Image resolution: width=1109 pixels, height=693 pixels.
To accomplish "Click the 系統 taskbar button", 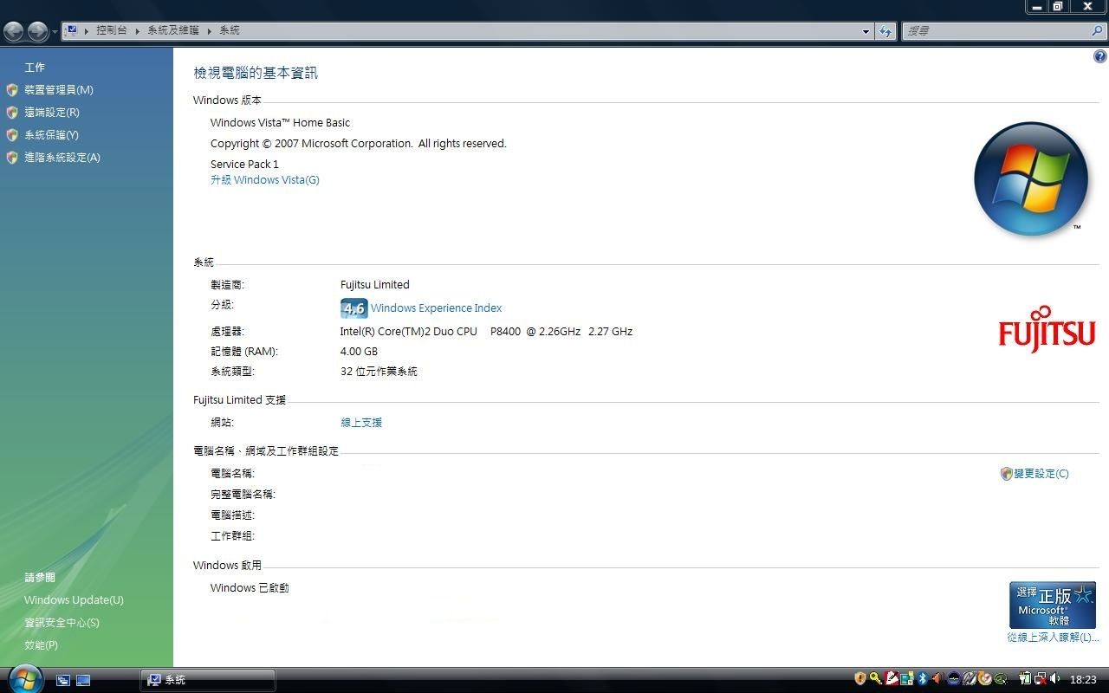I will (x=208, y=680).
